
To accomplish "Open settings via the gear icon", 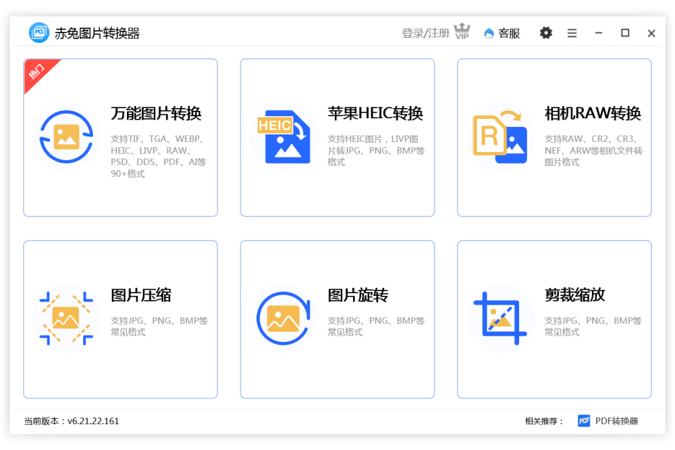I will click(x=546, y=33).
